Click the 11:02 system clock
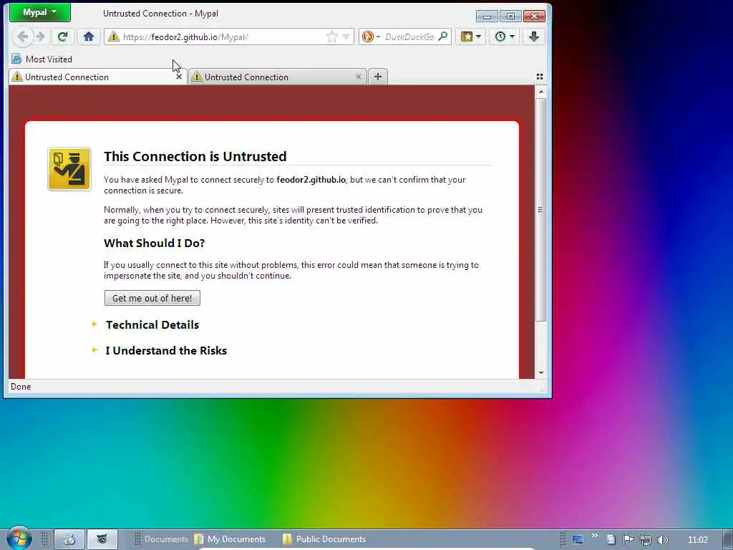The height and width of the screenshot is (550, 733). (x=697, y=540)
